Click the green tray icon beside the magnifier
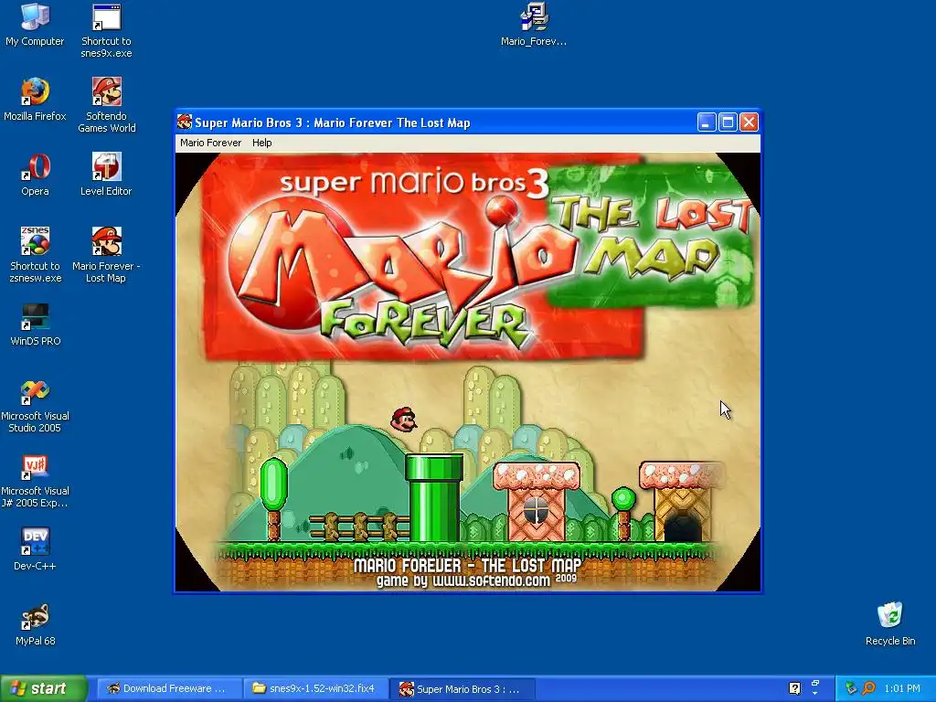The width and height of the screenshot is (936, 702). click(851, 688)
